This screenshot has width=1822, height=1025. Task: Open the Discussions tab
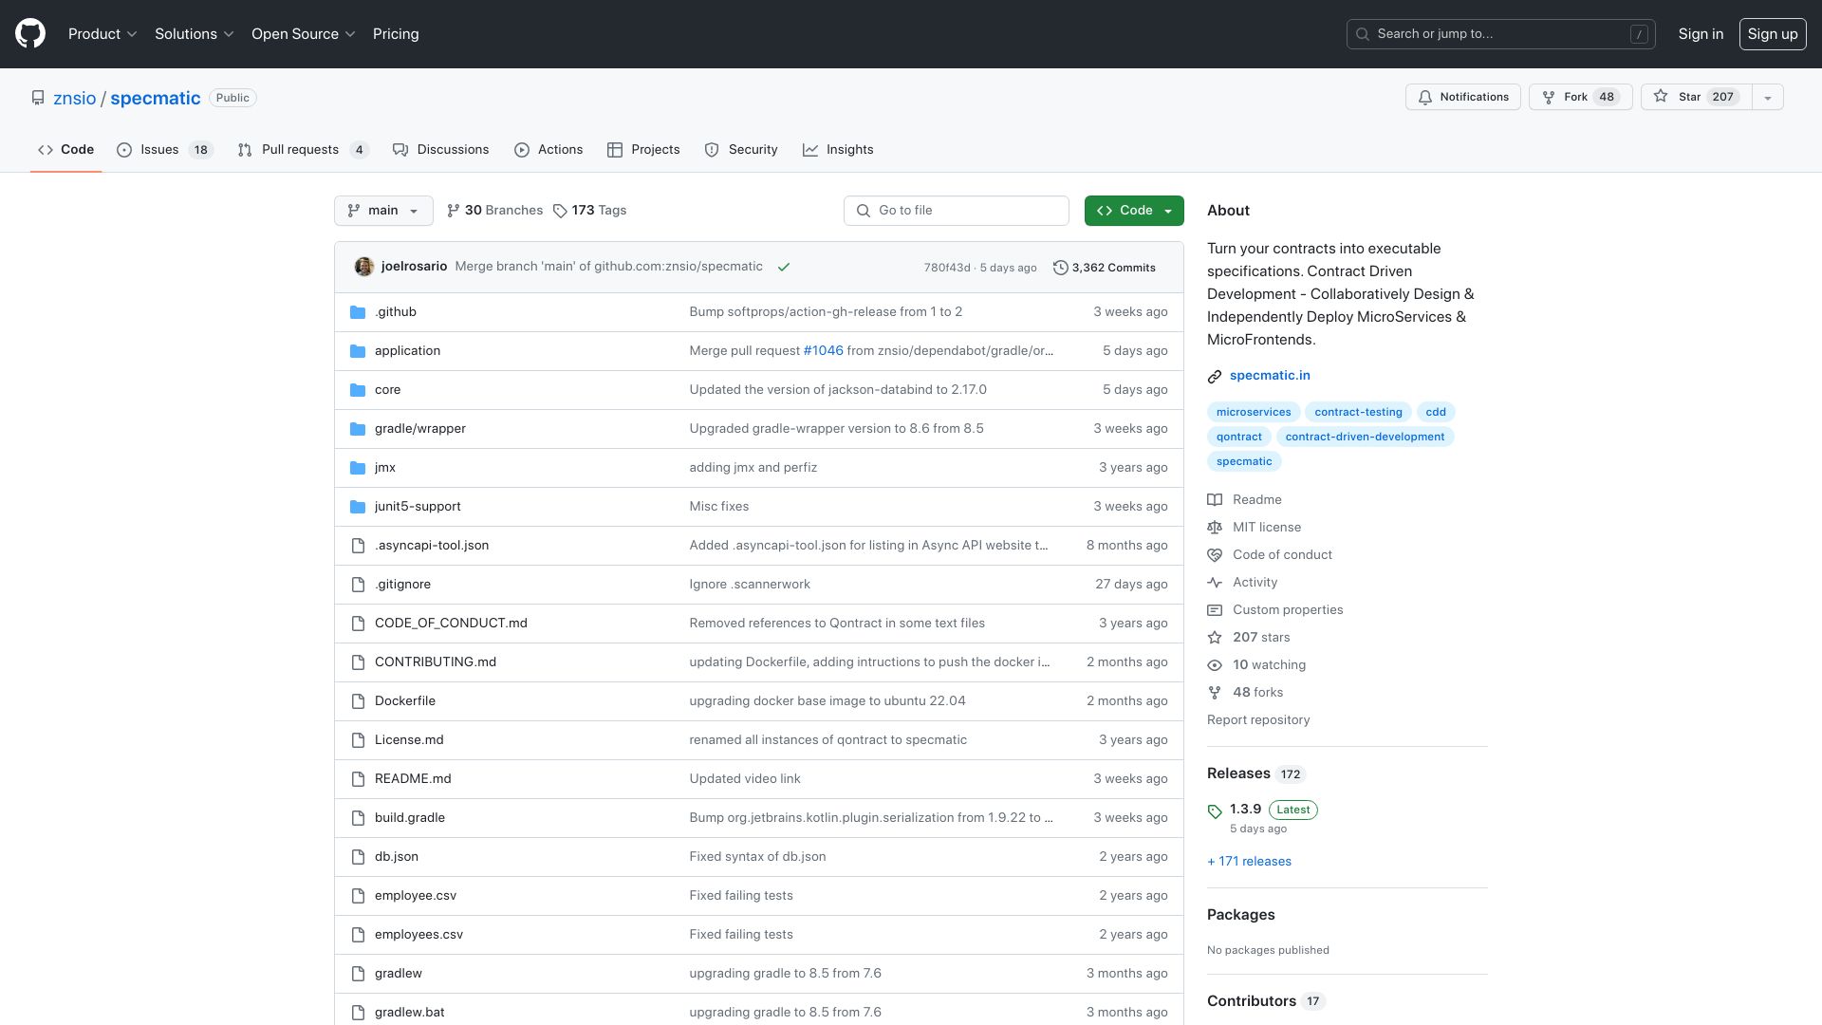[x=441, y=150]
